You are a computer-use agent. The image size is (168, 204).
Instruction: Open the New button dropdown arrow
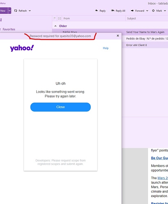pyautogui.click(x=9, y=11)
